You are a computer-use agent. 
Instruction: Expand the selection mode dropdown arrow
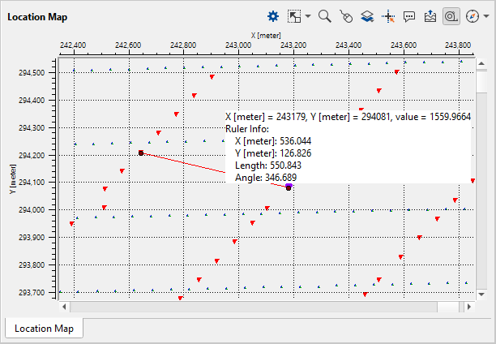coord(308,16)
